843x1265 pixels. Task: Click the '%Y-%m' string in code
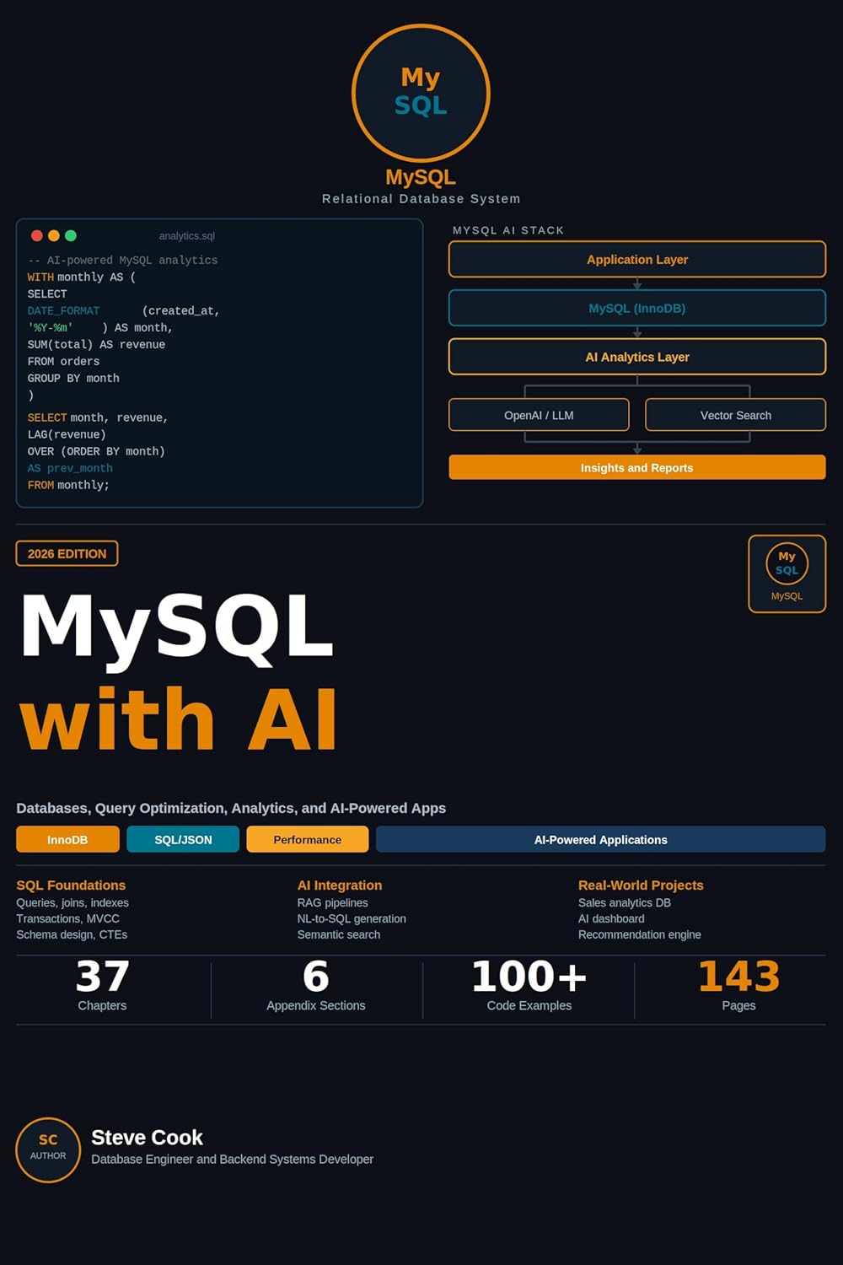[x=50, y=328]
